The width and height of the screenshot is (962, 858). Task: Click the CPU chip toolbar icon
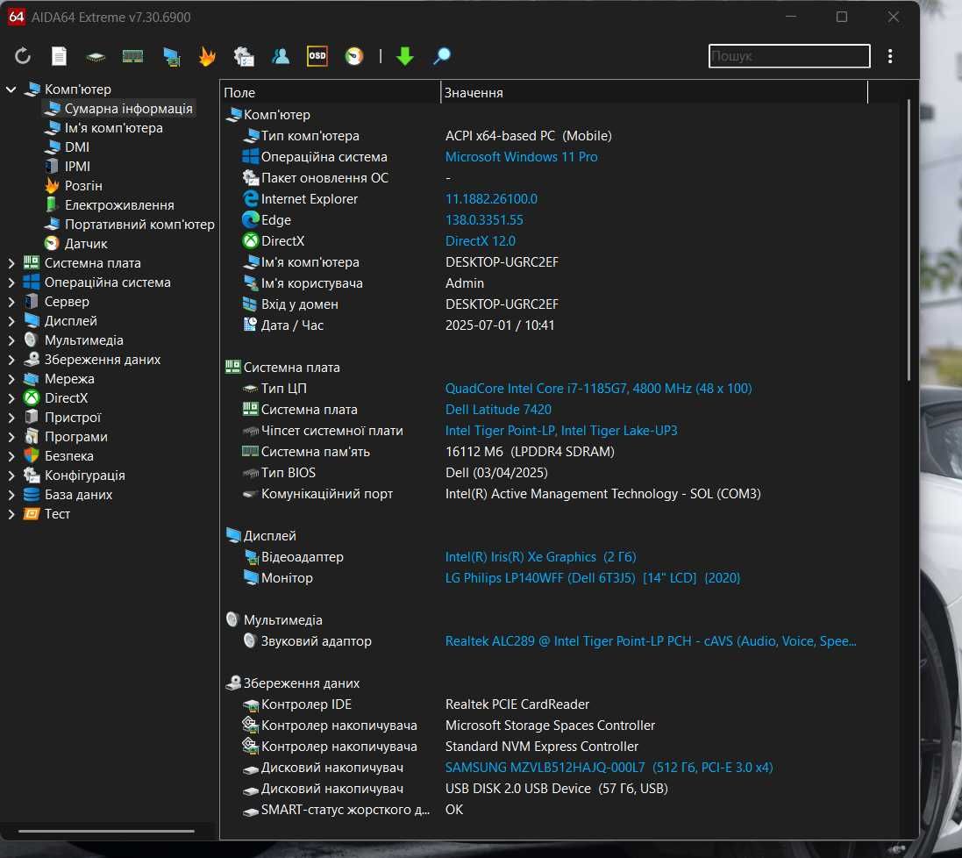pyautogui.click(x=96, y=57)
